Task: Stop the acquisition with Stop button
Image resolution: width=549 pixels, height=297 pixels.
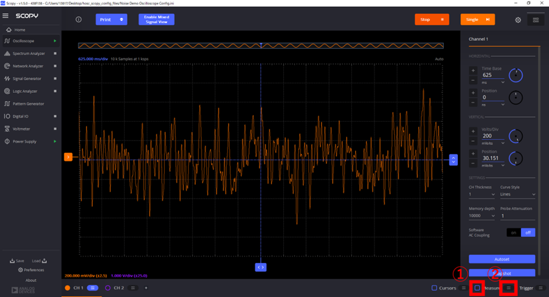Action: click(x=432, y=20)
